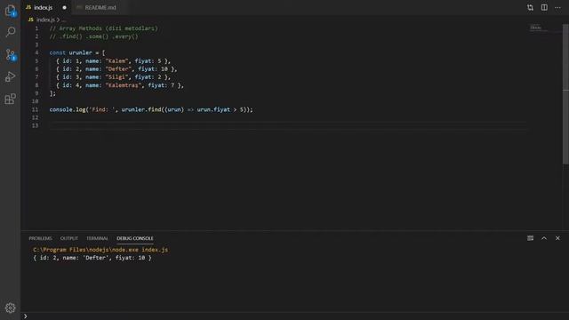Open the Source Control view icon
The width and height of the screenshot is (569, 320).
10,55
